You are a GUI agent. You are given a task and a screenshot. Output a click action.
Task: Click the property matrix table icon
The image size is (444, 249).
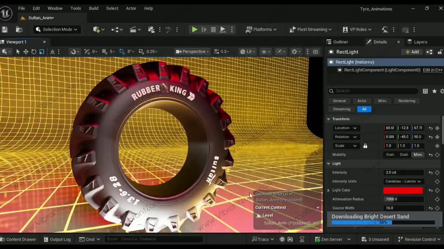(x=425, y=91)
